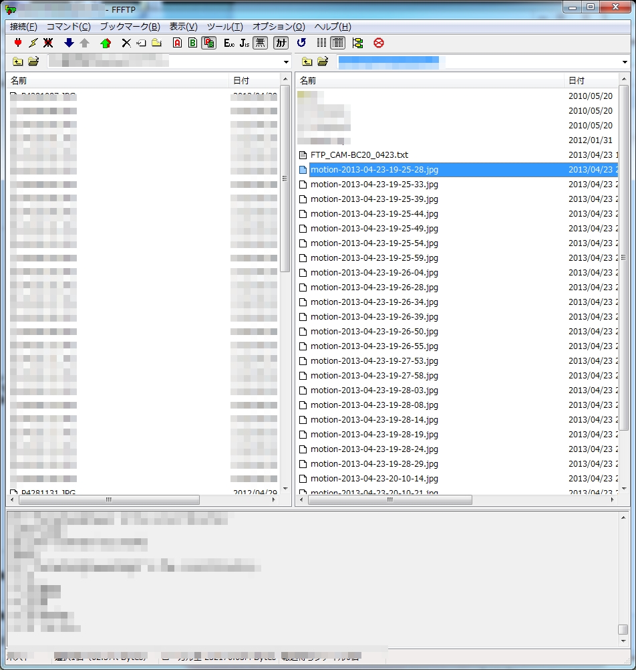Click log pane scroll up arrow
Screen dimensions: 636x670
click(x=623, y=518)
